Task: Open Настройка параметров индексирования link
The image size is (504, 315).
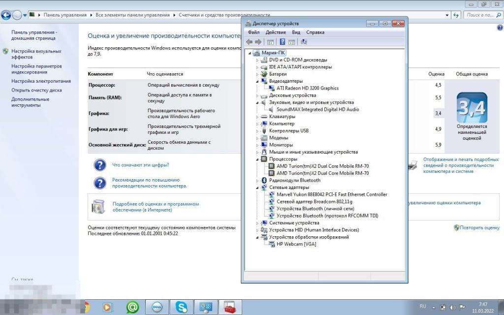Action: click(36, 69)
